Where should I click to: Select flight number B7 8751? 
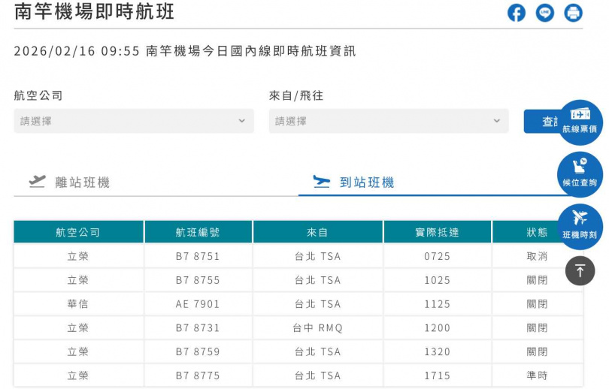[198, 256]
